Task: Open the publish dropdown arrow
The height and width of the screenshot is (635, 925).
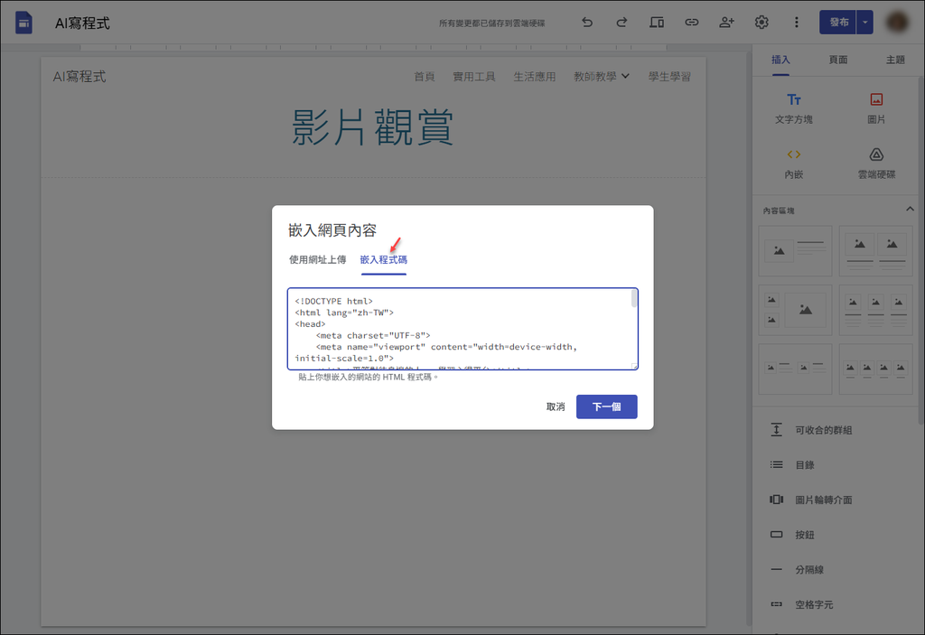Action: click(864, 23)
